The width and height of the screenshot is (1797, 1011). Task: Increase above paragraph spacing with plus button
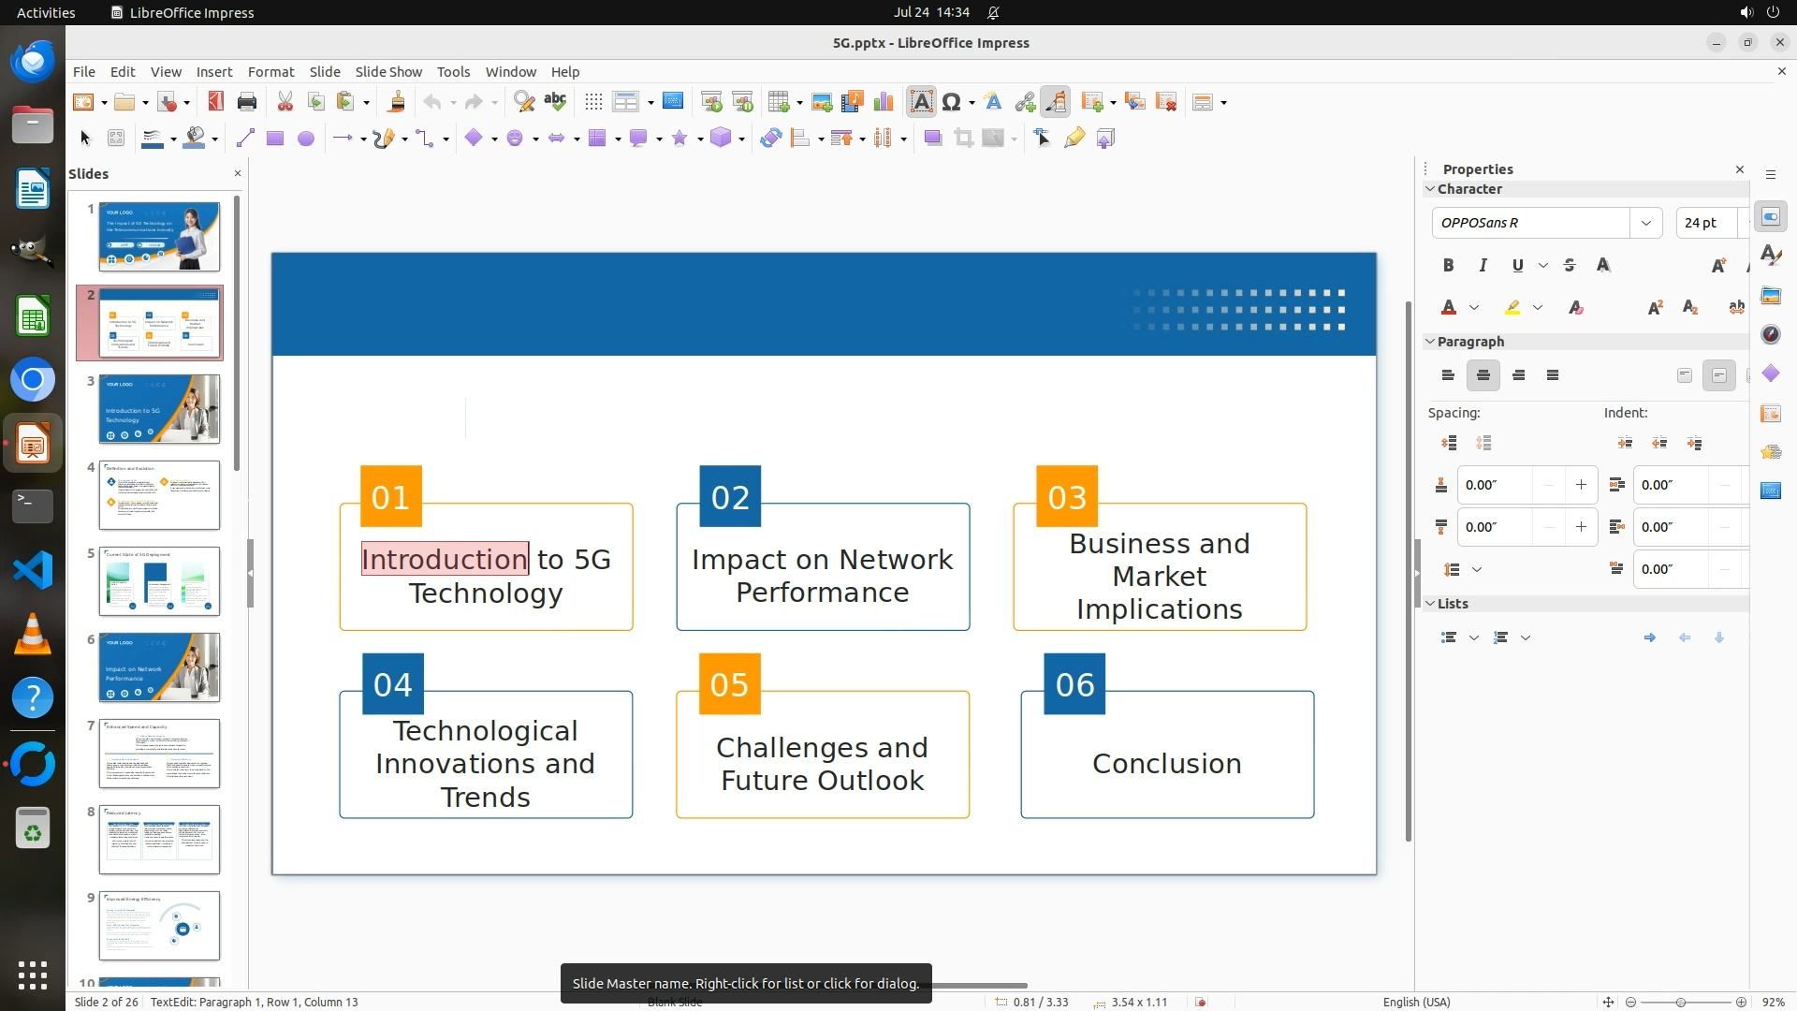point(1581,485)
